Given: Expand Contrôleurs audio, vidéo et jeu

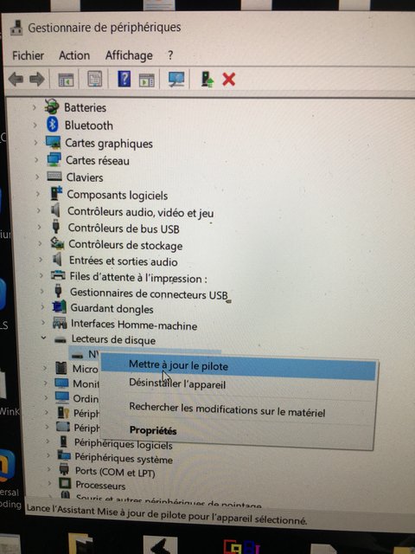Looking at the screenshot, I should point(38,210).
